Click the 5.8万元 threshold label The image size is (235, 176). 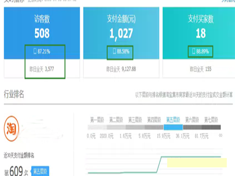coord(144,136)
